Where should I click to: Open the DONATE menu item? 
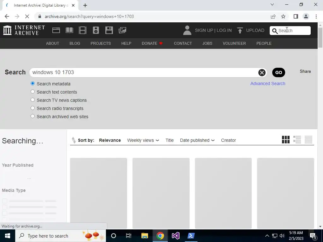coord(152,43)
